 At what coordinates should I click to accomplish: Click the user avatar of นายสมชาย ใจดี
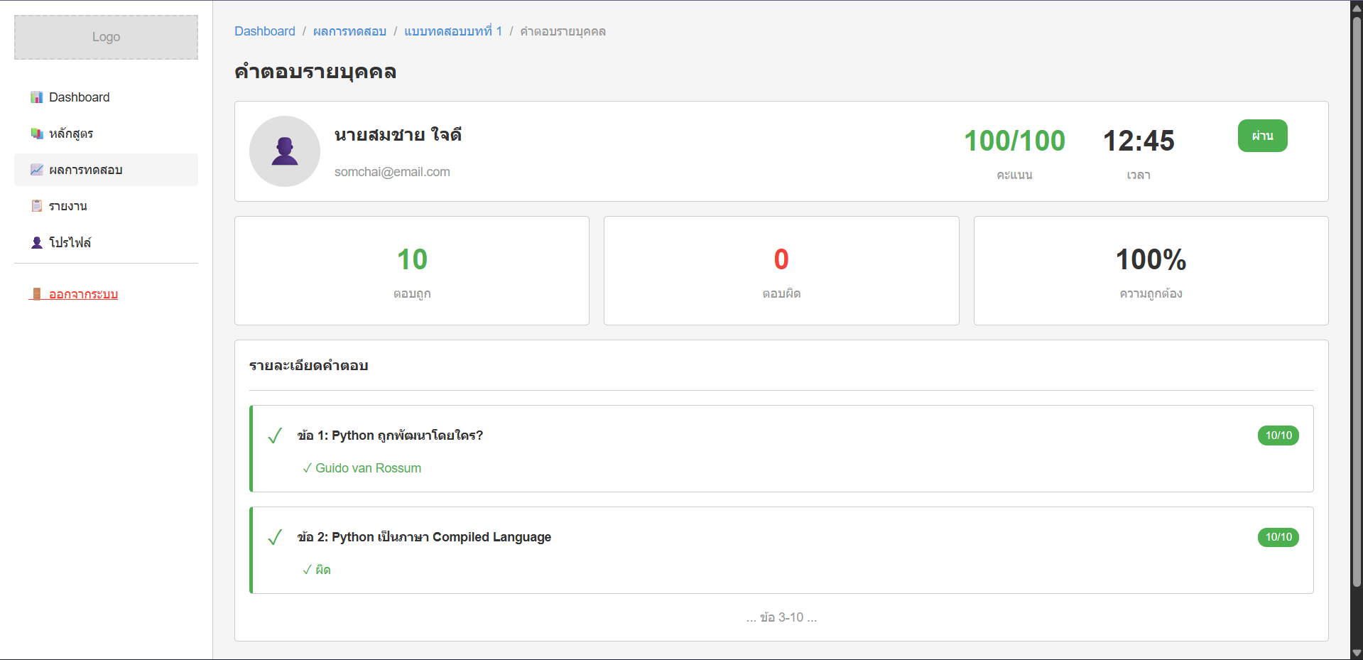285,151
